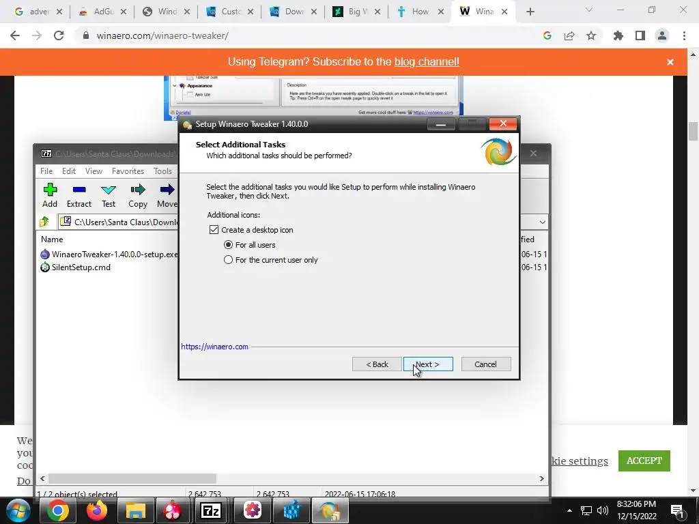
Task: Click the network tray icon
Action: click(x=586, y=510)
